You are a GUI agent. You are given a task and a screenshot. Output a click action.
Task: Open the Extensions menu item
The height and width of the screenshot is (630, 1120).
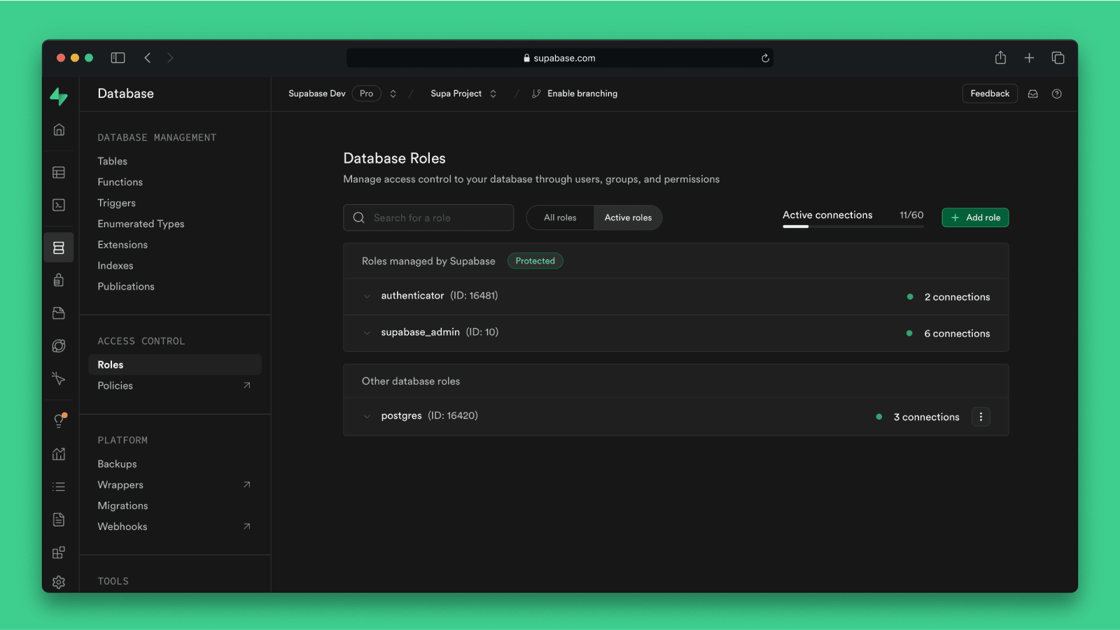[x=122, y=245]
